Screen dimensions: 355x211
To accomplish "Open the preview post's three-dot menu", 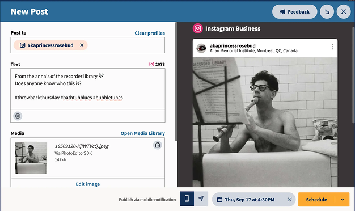I will [332, 47].
